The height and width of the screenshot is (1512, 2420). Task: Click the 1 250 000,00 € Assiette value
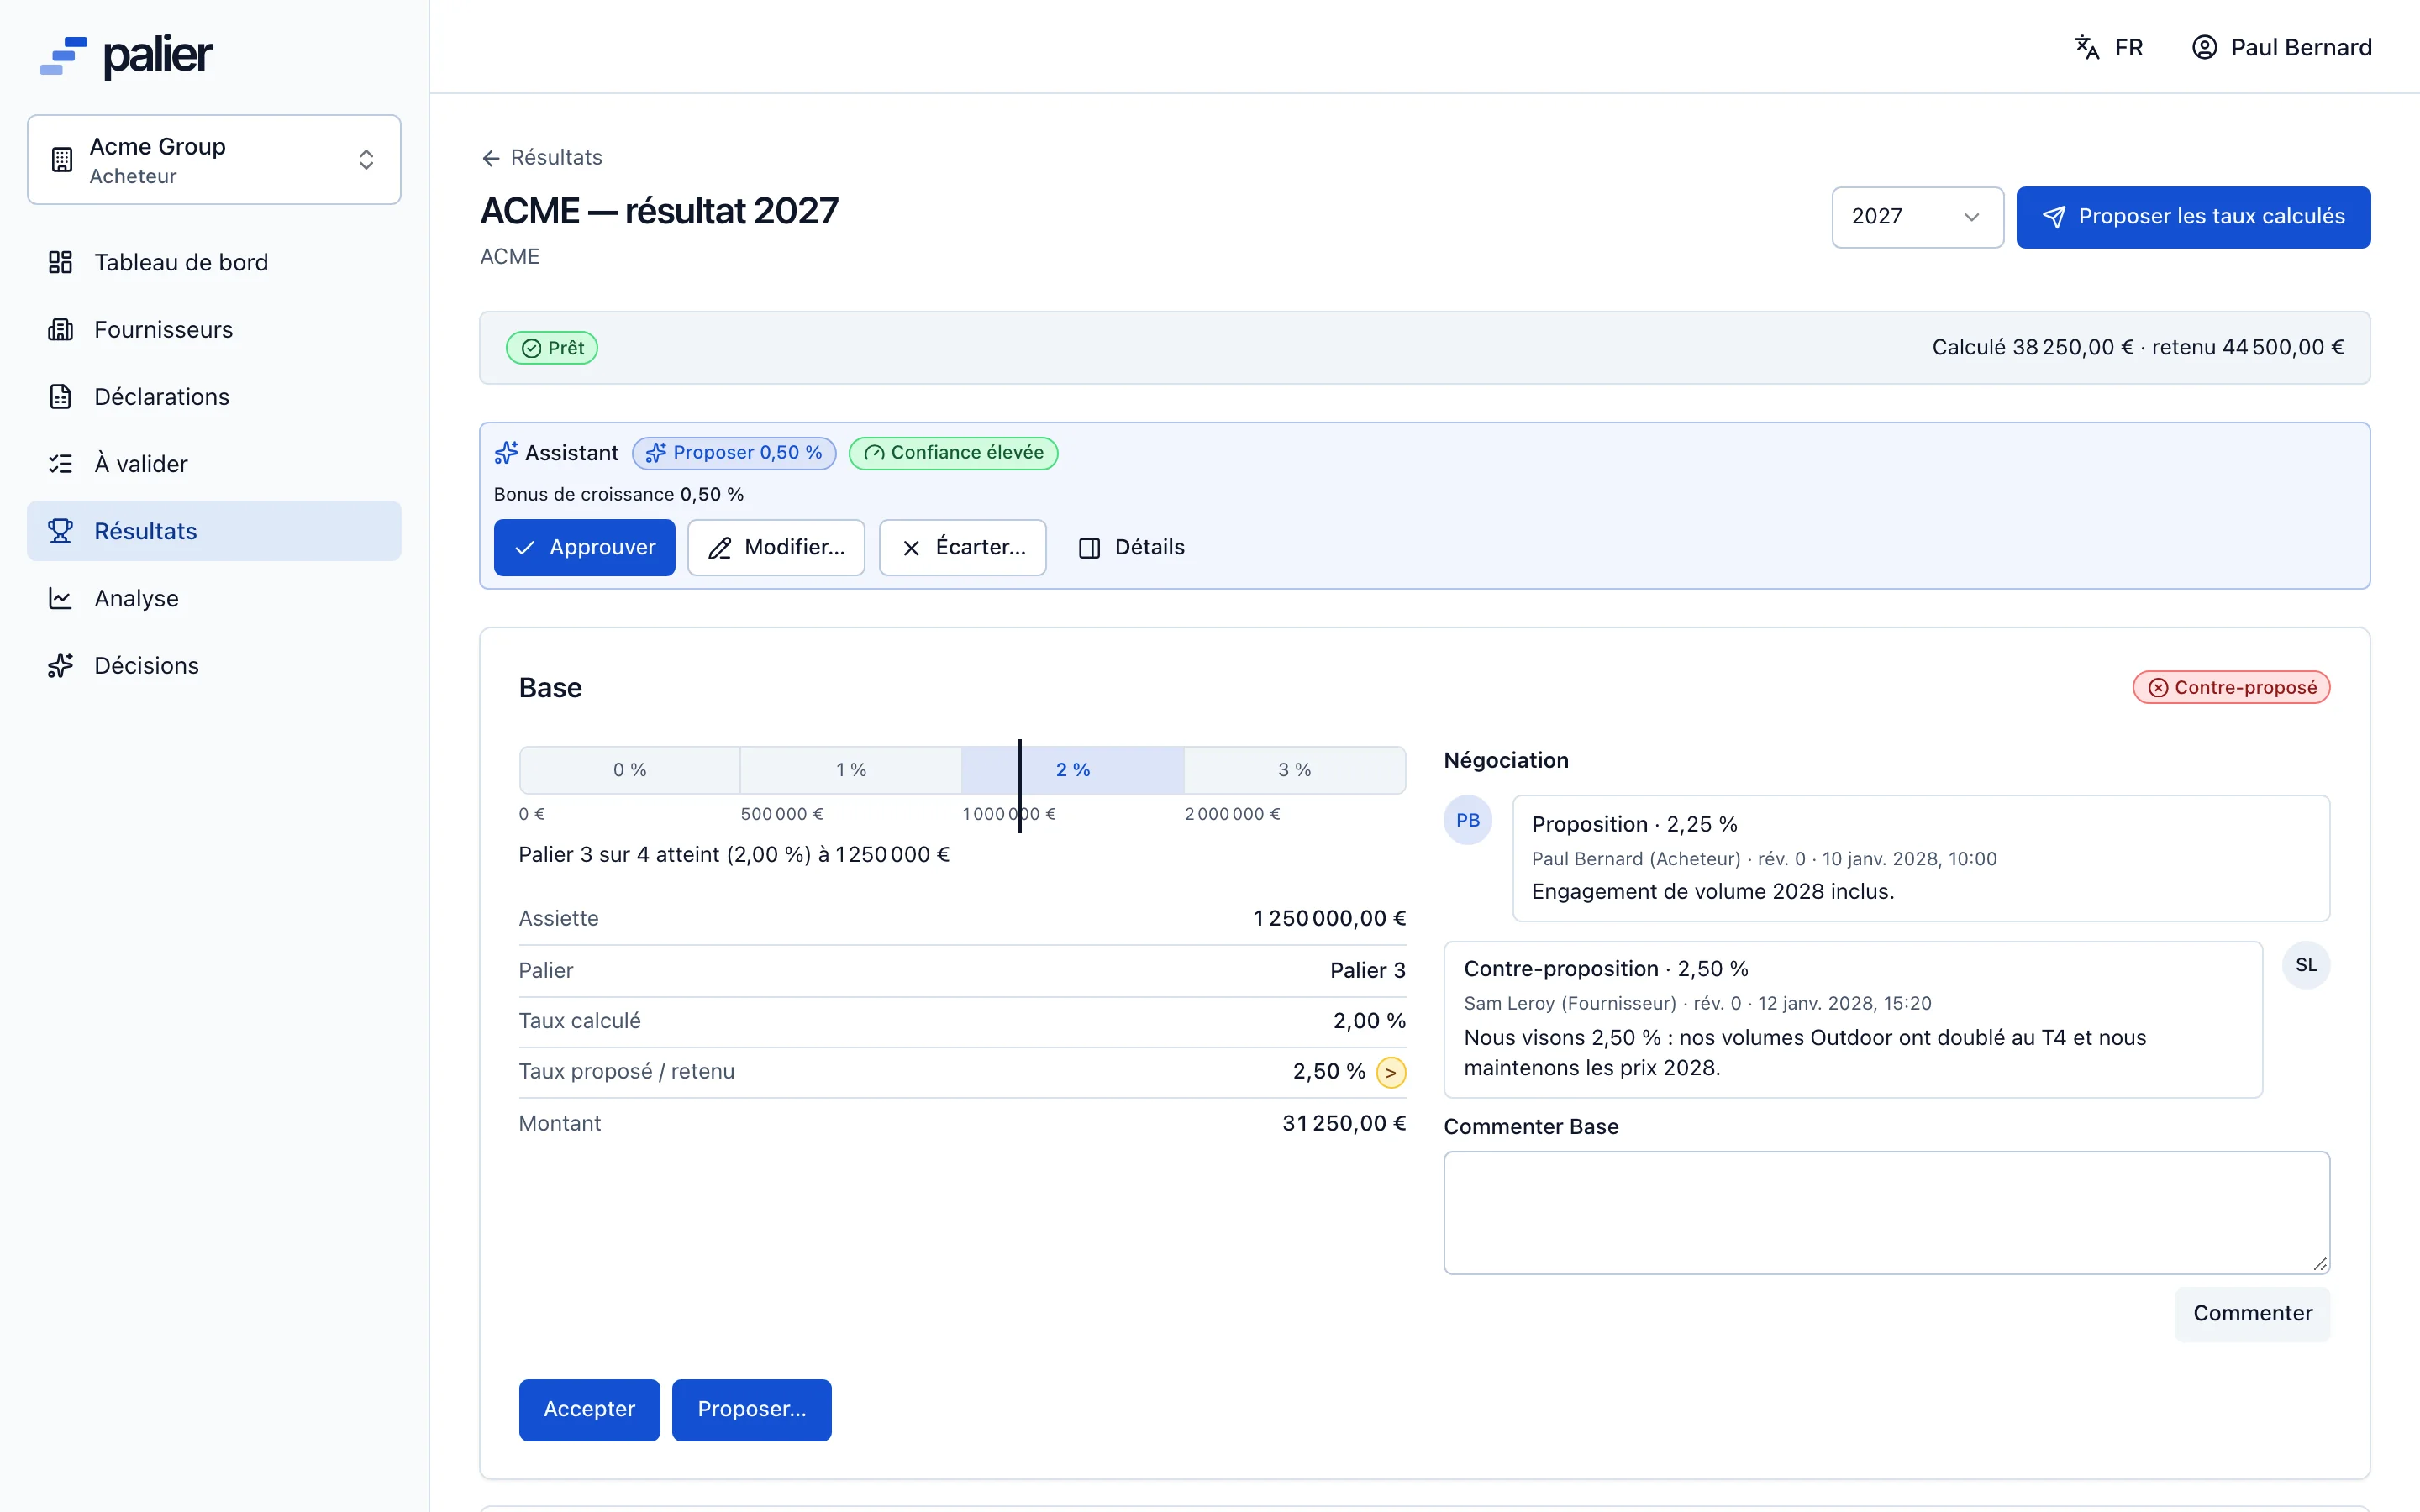pos(1329,918)
